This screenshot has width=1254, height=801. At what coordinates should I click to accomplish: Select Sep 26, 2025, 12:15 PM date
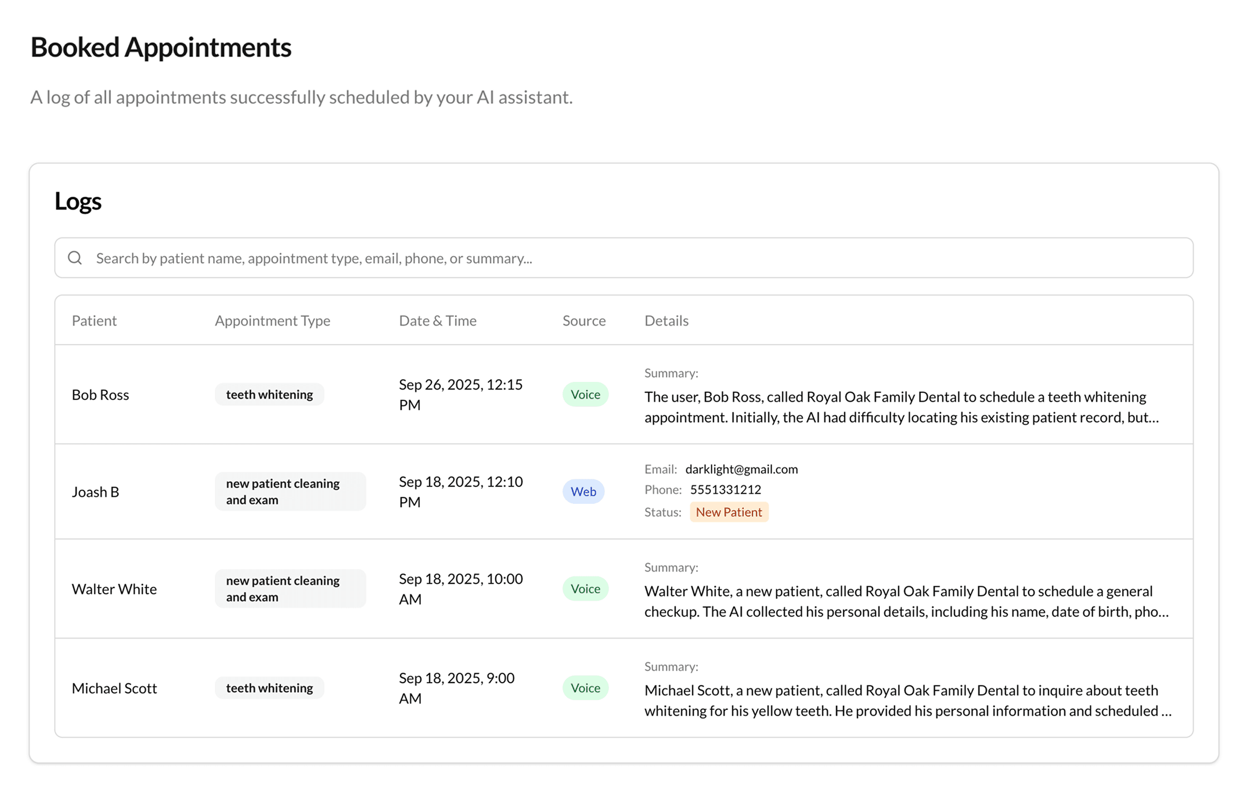tap(461, 395)
